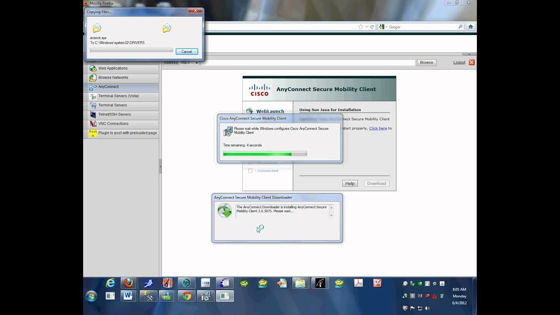Close the Copying Files dialog

[x=196, y=10]
